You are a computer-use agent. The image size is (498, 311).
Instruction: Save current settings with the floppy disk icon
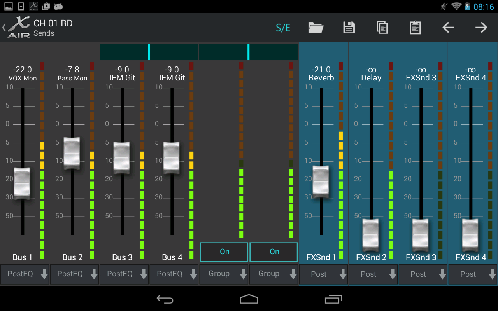pyautogui.click(x=349, y=28)
